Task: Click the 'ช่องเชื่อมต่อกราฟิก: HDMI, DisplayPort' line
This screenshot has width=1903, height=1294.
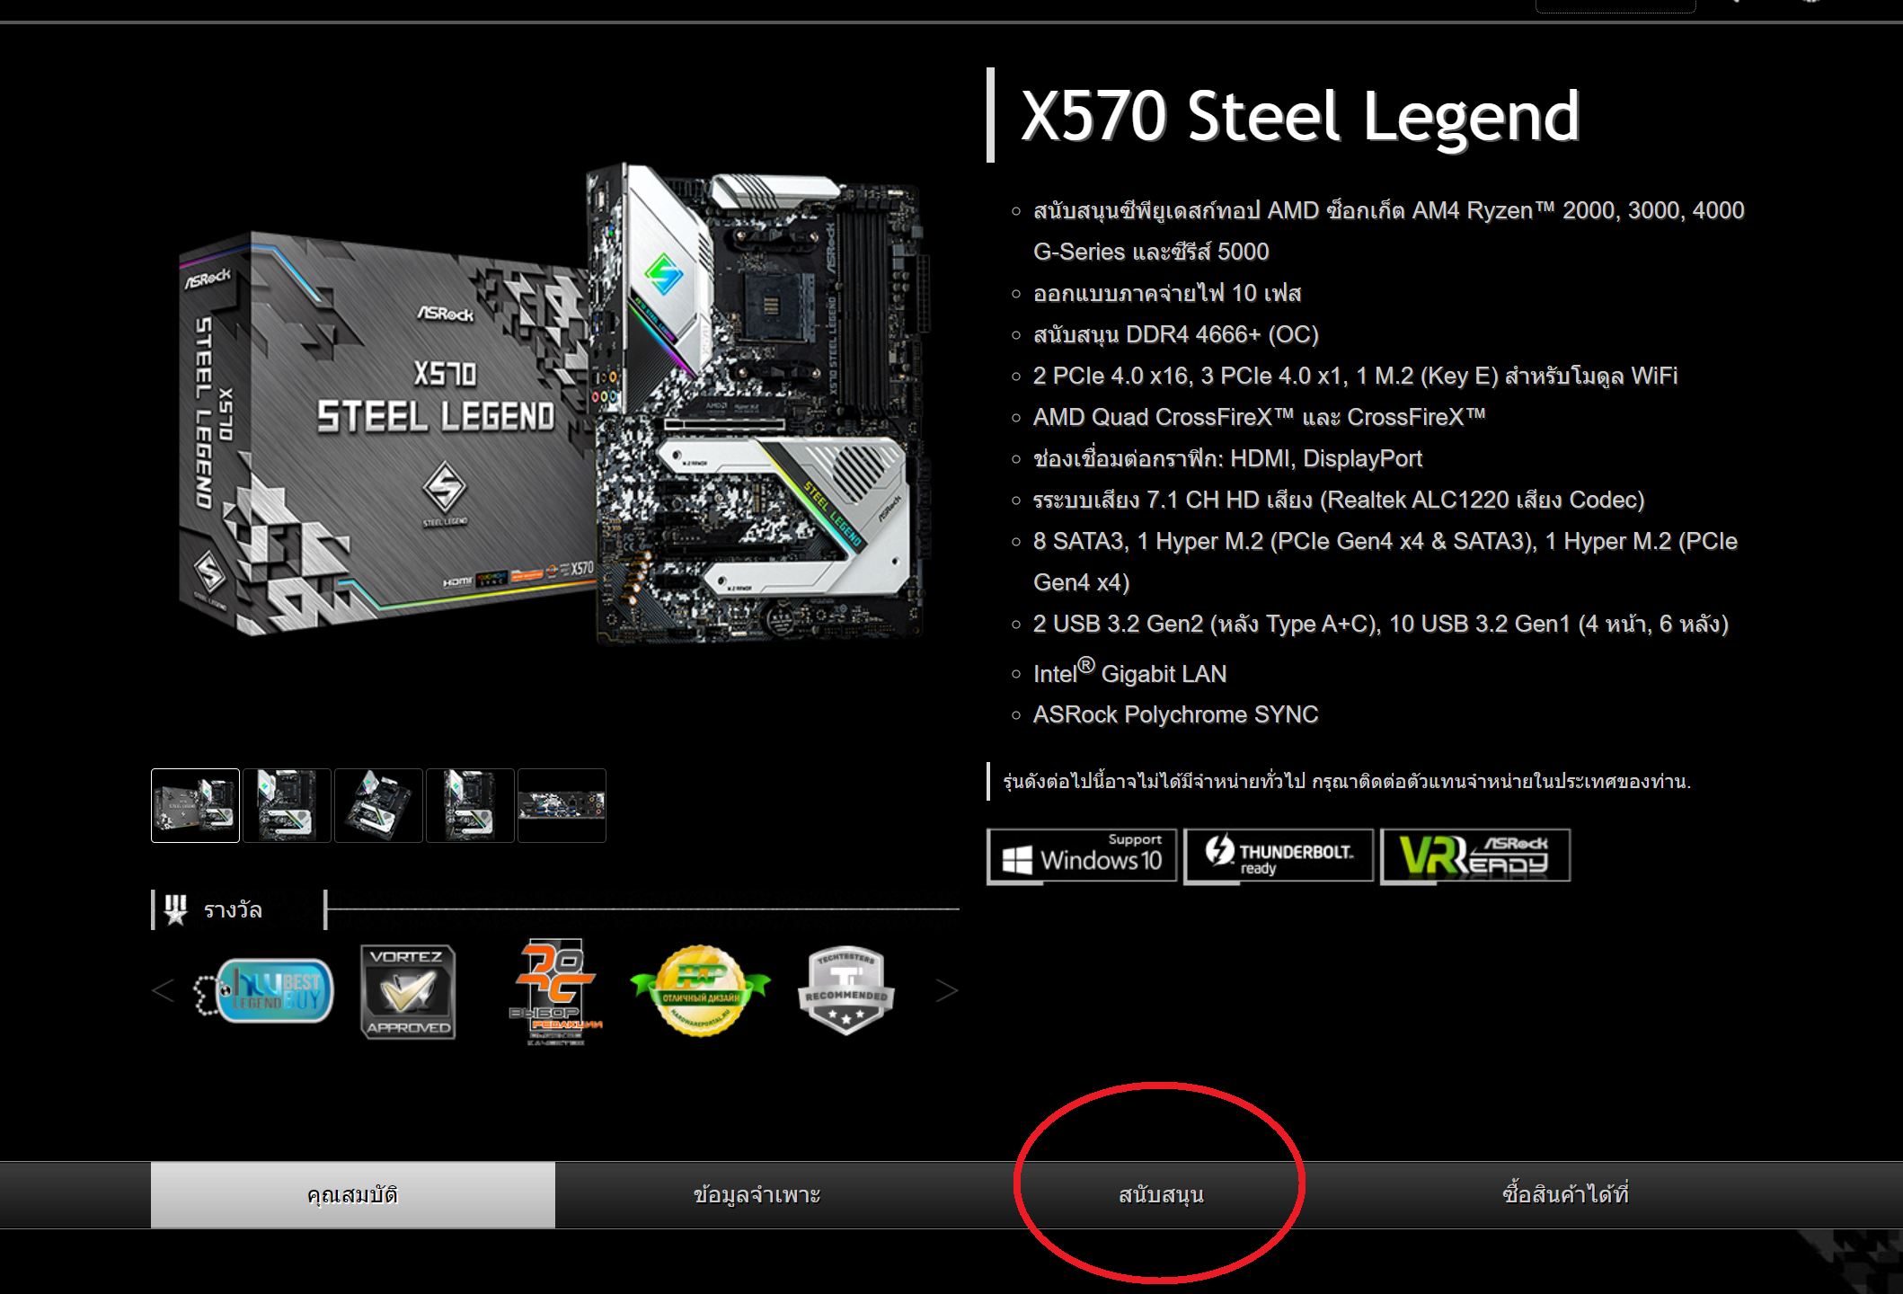Action: (x=1227, y=458)
